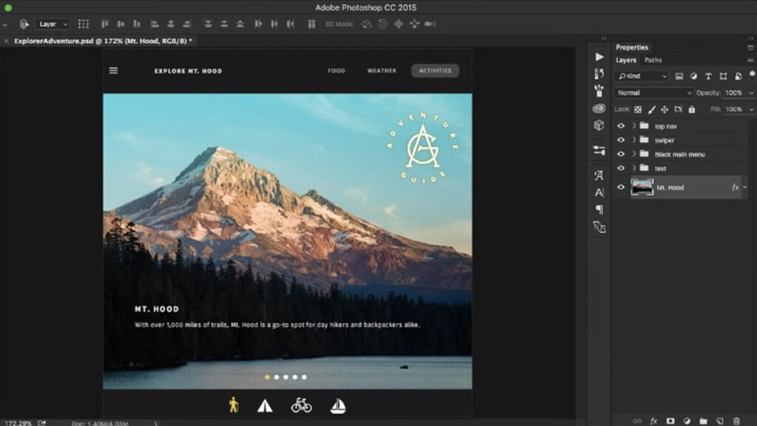Click the ACTIVITIES button in the design
Image resolution: width=757 pixels, height=426 pixels.
point(435,71)
